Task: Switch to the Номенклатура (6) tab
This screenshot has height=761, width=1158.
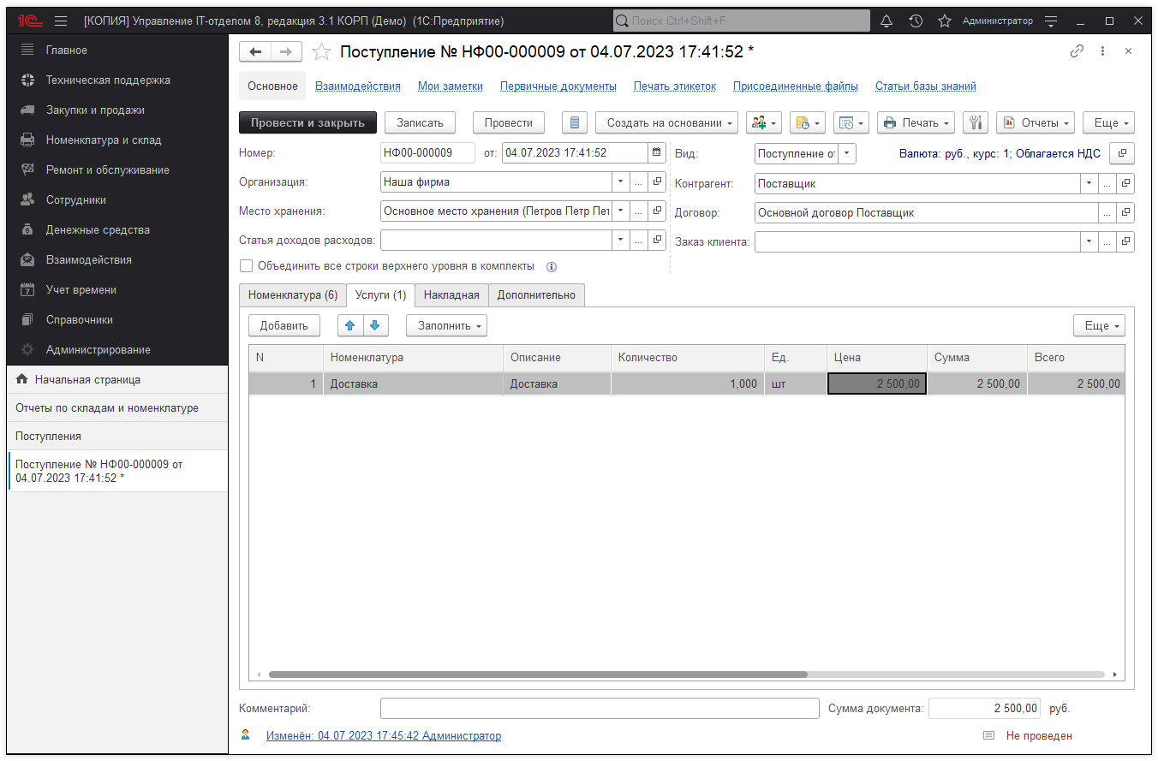Action: pos(292,295)
